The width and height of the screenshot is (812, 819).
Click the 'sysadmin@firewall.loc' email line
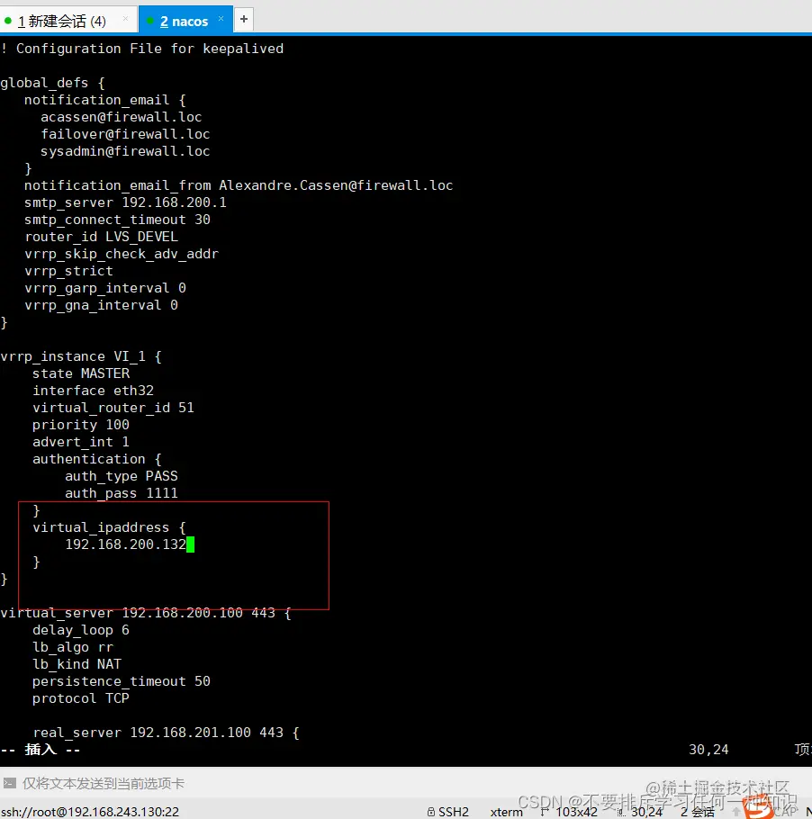125,151
